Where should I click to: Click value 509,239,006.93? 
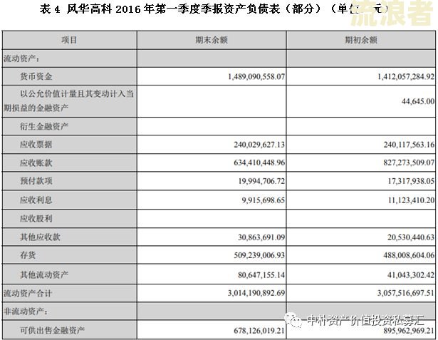click(x=259, y=255)
